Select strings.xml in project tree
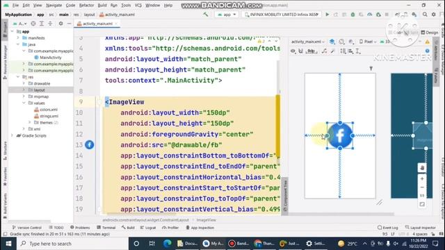 pyautogui.click(x=49, y=116)
